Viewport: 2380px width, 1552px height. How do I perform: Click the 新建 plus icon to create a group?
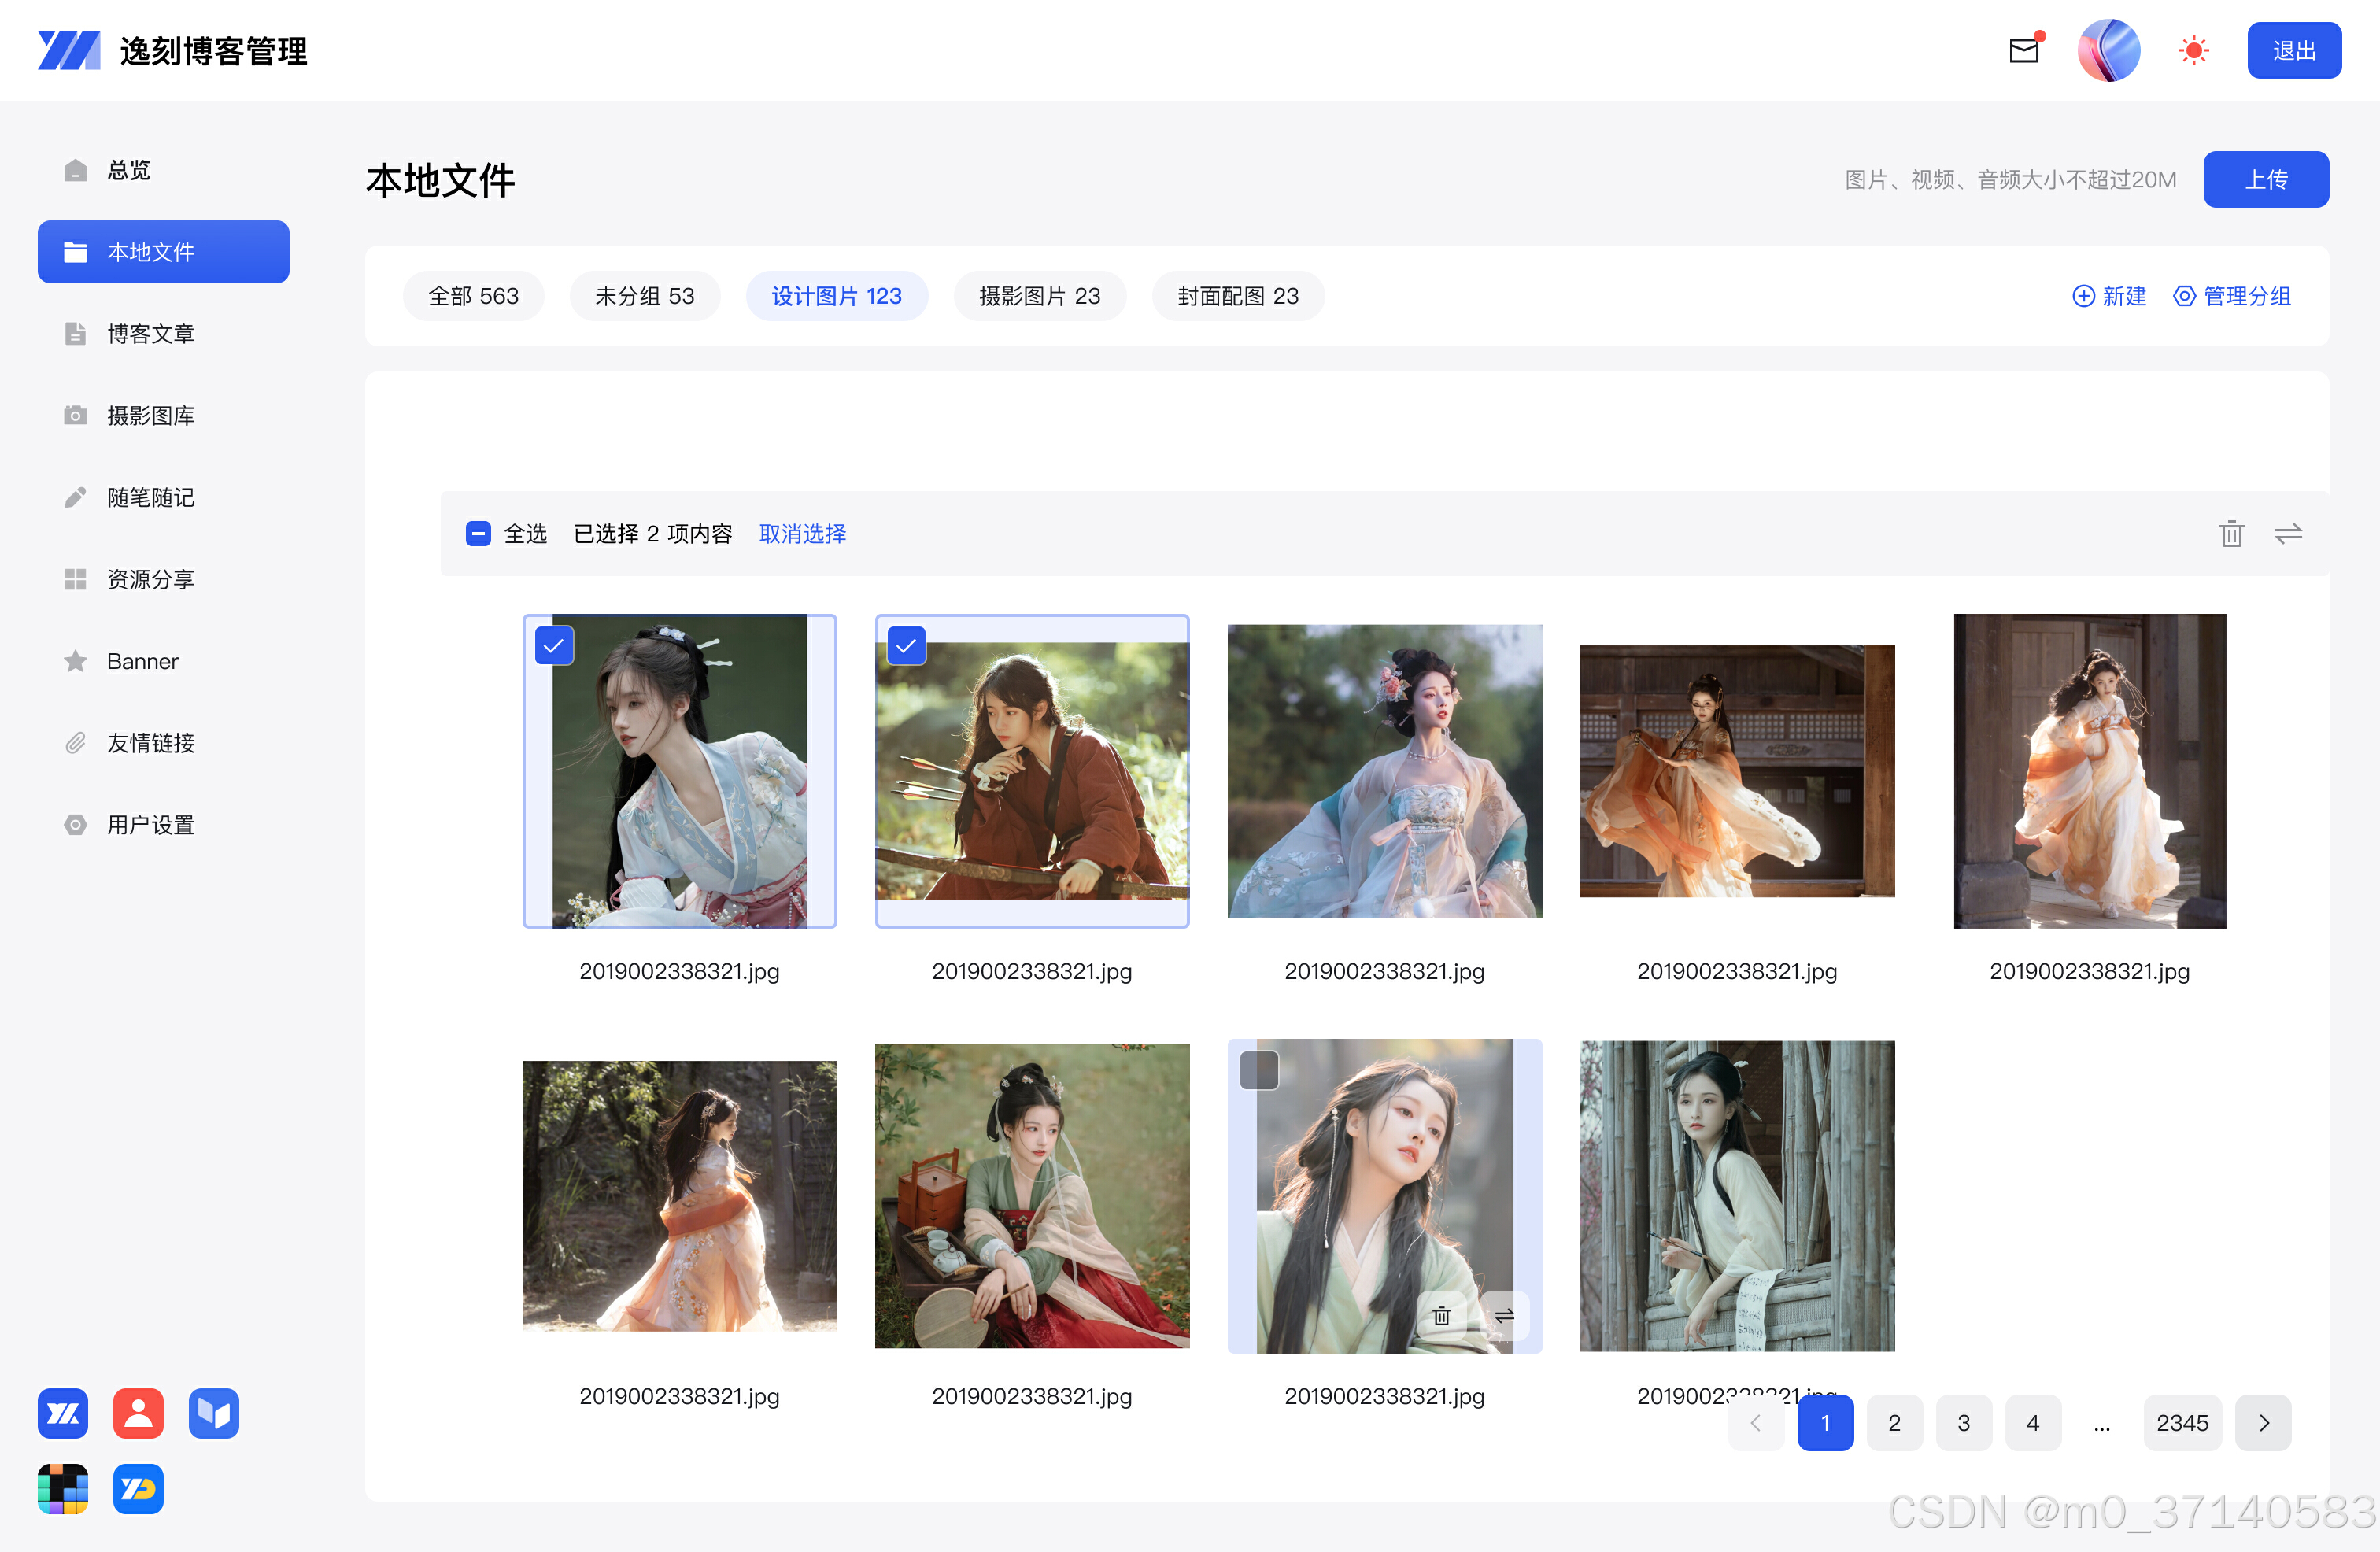[x=2084, y=296]
